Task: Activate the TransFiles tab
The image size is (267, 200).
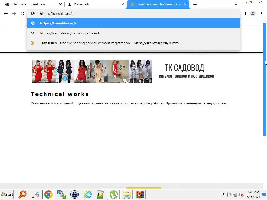Action: tap(158, 4)
